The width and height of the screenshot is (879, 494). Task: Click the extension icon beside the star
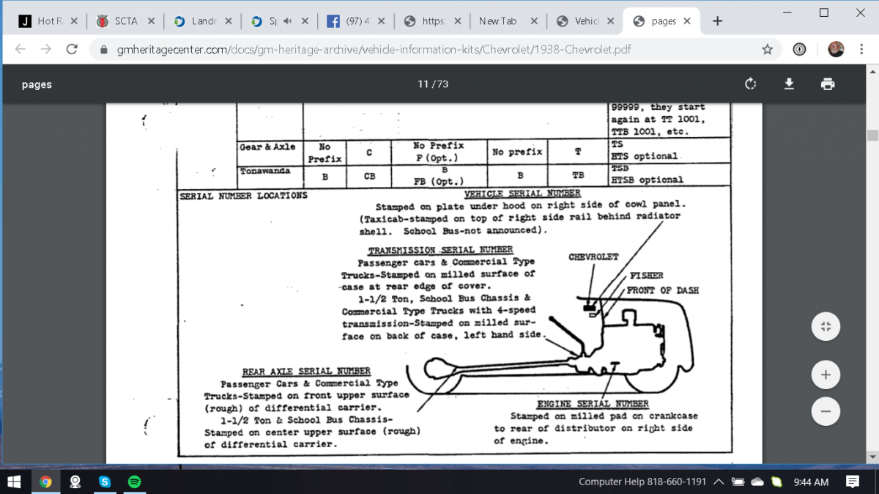pyautogui.click(x=800, y=50)
